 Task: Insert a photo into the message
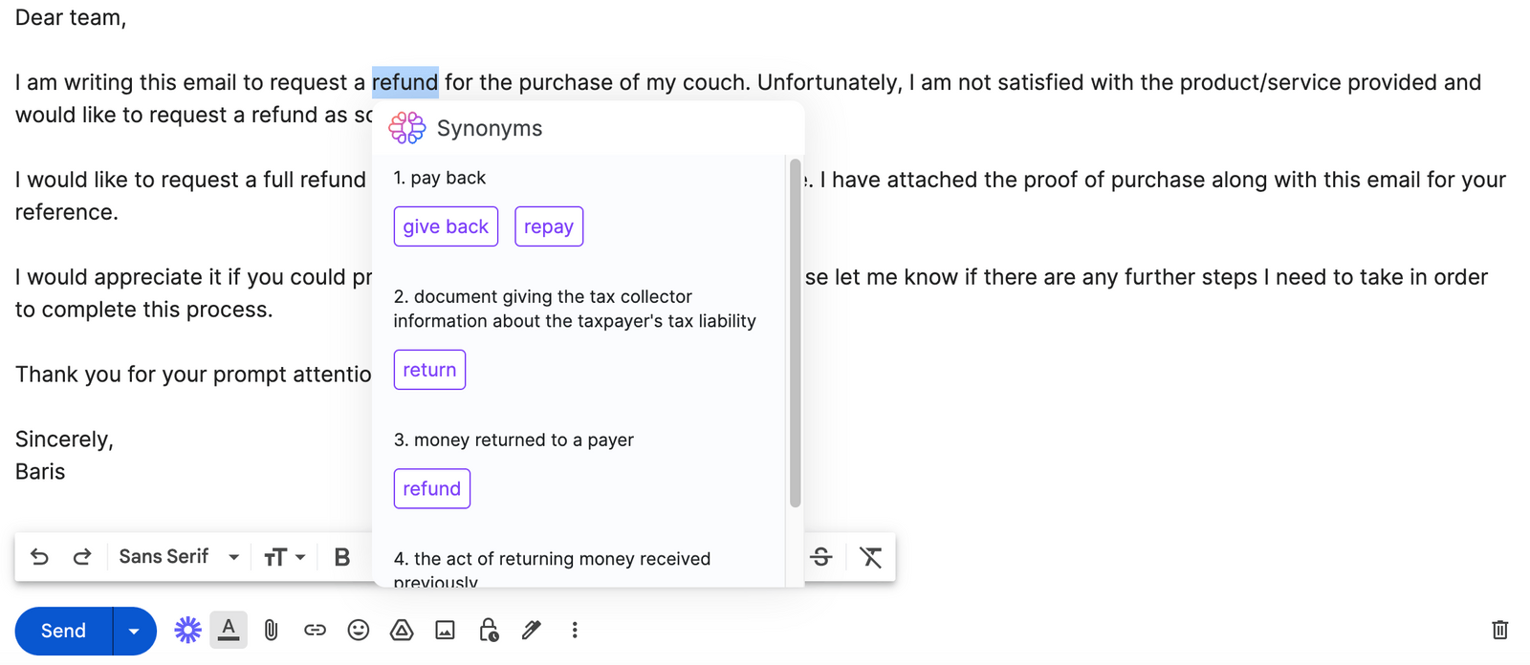(445, 630)
